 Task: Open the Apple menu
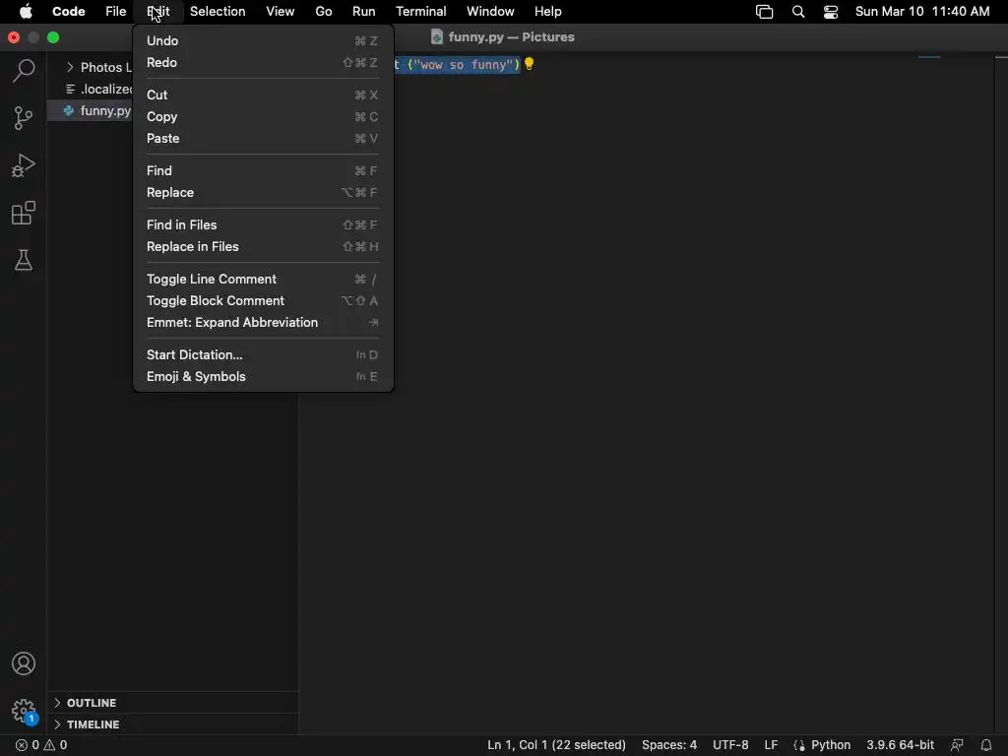(x=26, y=12)
